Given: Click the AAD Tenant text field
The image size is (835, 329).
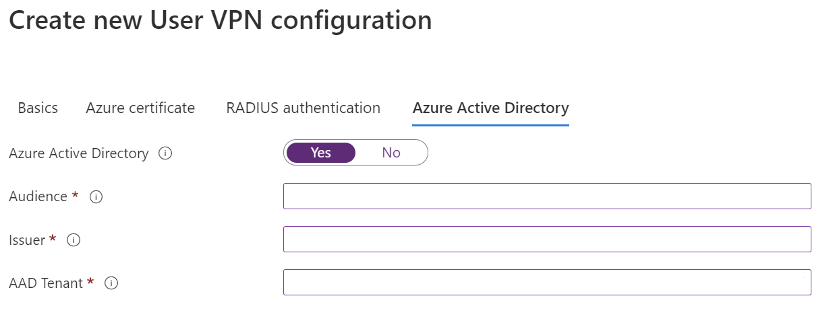Looking at the screenshot, I should tap(546, 283).
